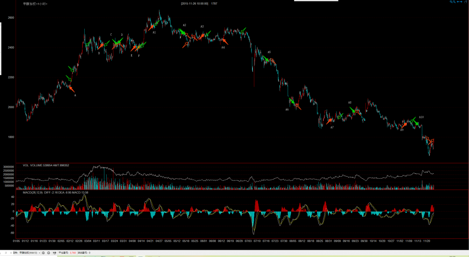The width and height of the screenshot is (469, 257).
Task: Click the minus circle icon in bottom bar
Action: (x=43, y=253)
